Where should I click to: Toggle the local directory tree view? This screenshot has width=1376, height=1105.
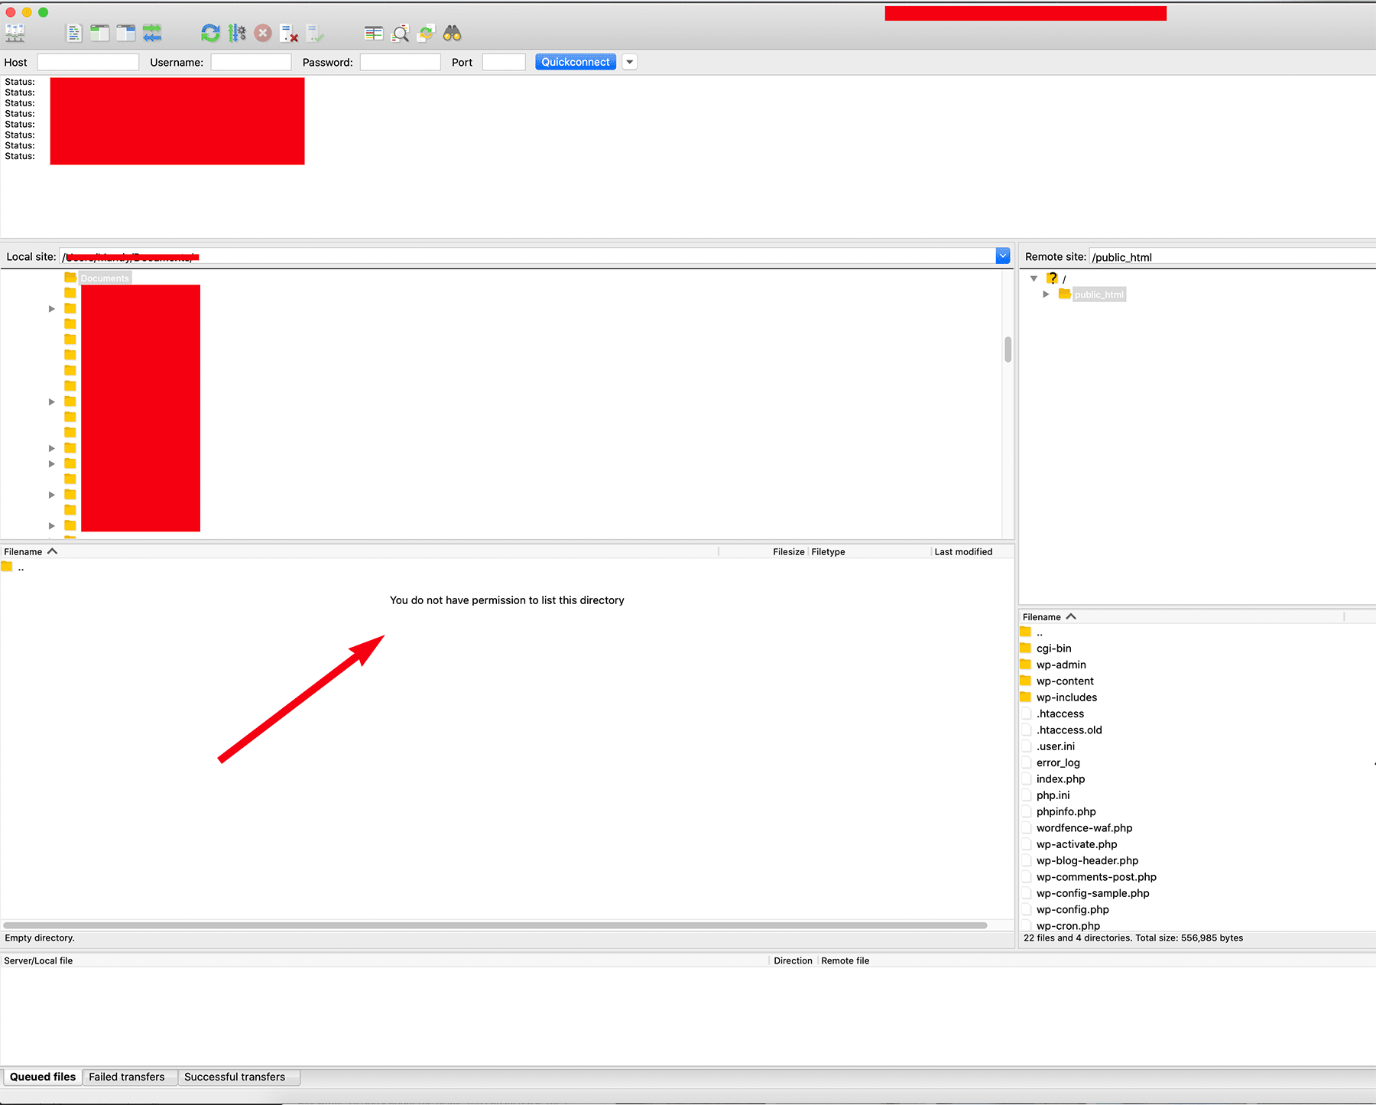click(x=100, y=33)
